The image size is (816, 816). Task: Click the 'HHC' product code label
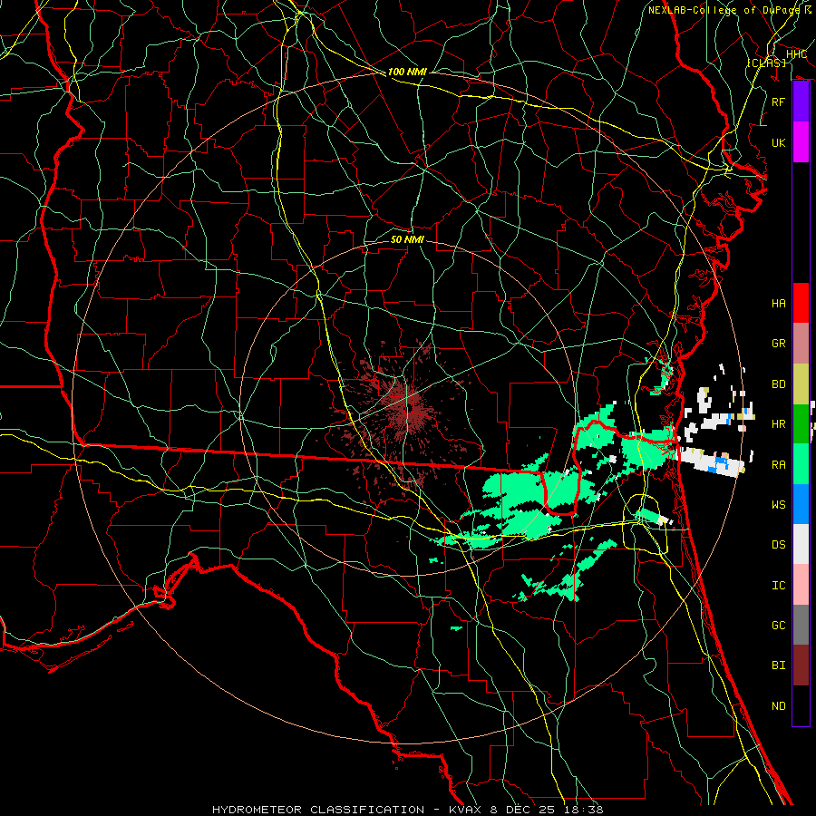796,54
